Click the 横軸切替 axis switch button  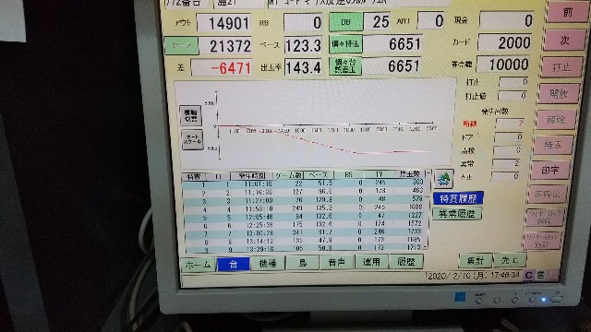(x=190, y=115)
